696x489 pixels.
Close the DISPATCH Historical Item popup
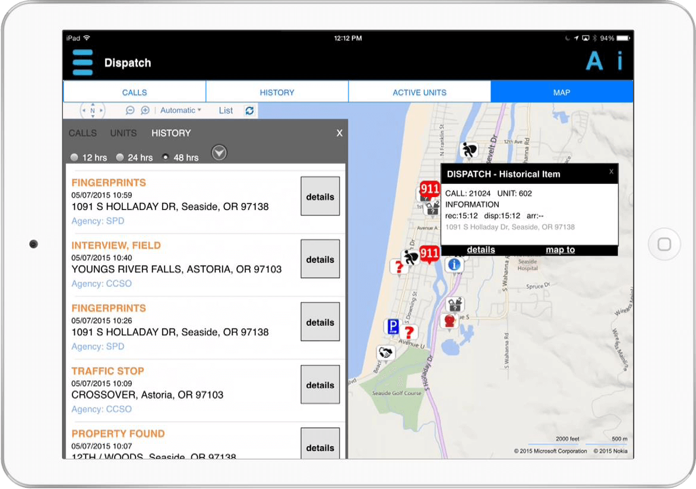(611, 172)
